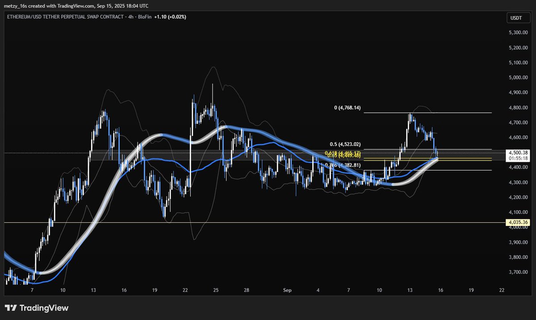The height and width of the screenshot is (320, 536).
Task: Click the 3,900.00 price axis label
Action: click(x=518, y=242)
